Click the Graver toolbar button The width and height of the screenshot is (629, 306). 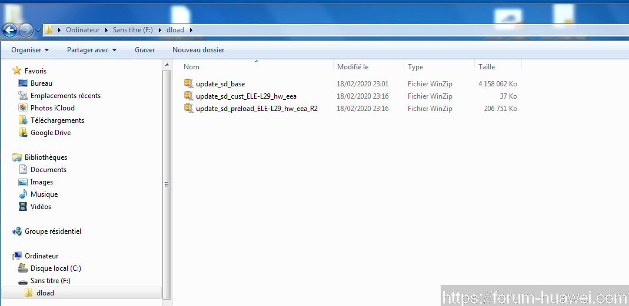click(145, 50)
